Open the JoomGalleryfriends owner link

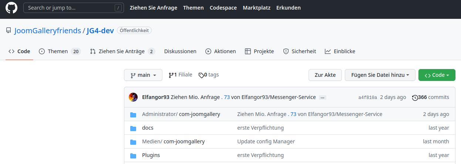point(47,31)
